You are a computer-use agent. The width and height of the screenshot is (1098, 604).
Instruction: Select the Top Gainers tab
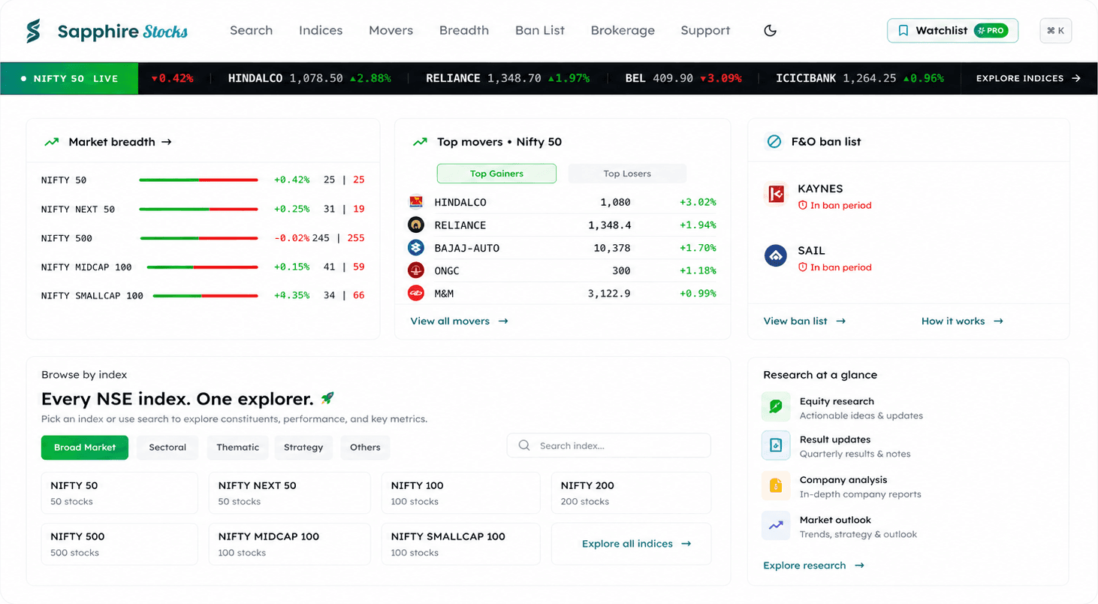coord(496,174)
